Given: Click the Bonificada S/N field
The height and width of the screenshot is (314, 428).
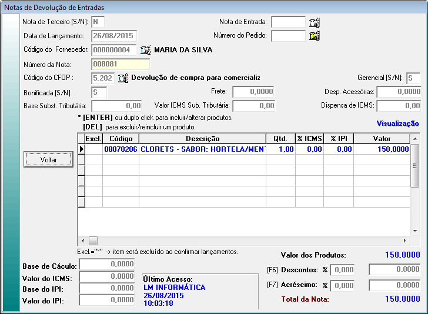Looking at the screenshot, I should 99,92.
